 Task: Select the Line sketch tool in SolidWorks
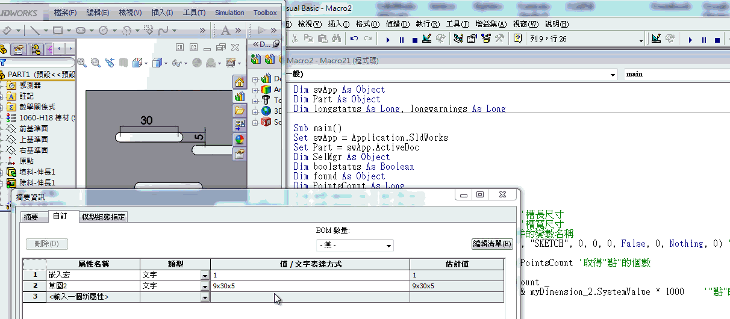35,30
